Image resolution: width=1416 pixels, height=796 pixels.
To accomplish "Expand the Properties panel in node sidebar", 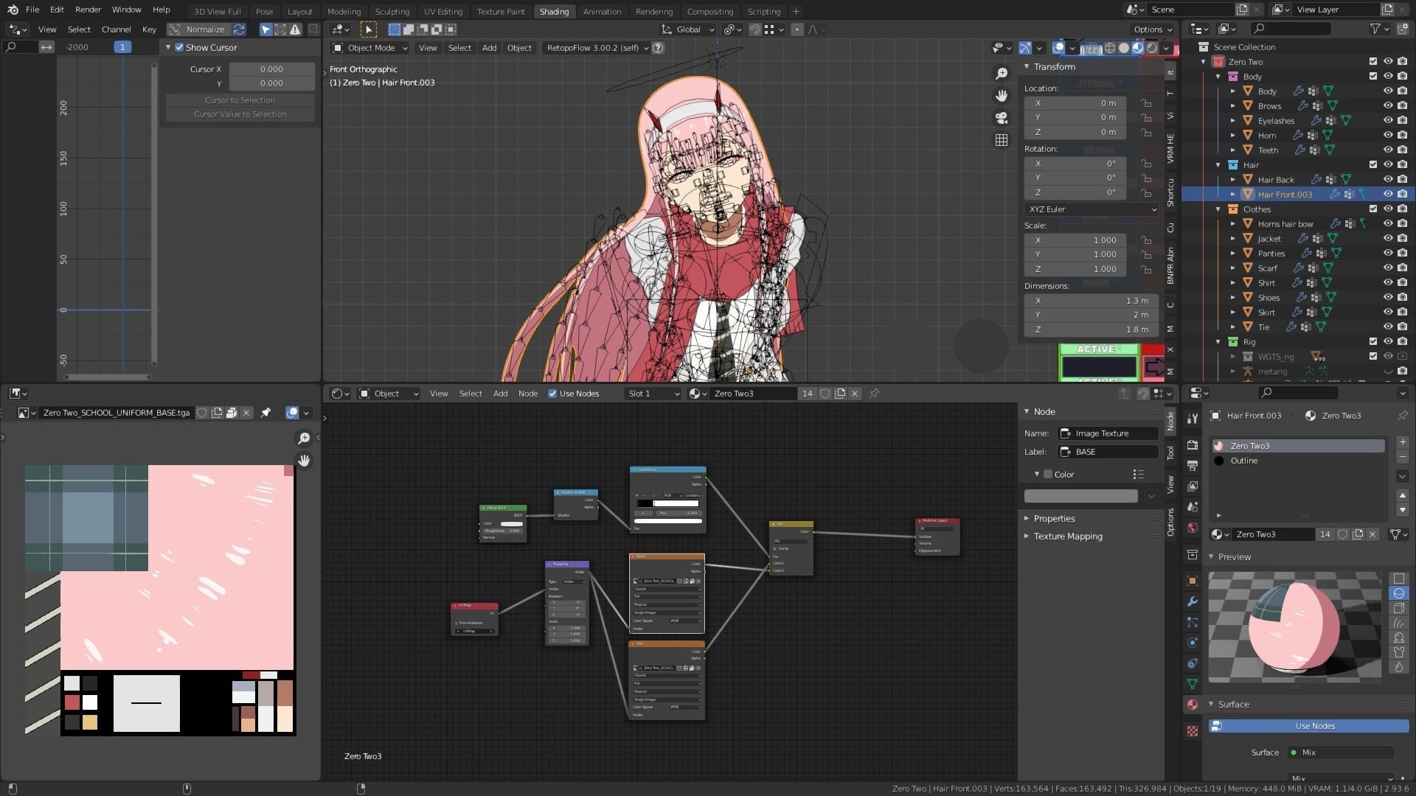I will pyautogui.click(x=1054, y=519).
